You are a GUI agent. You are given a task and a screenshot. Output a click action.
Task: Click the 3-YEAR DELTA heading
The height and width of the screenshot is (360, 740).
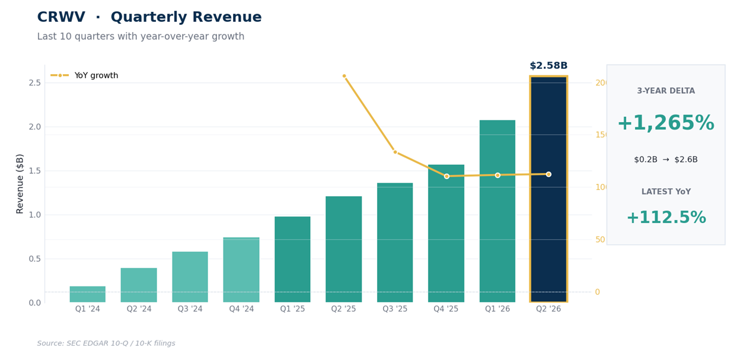(x=666, y=91)
